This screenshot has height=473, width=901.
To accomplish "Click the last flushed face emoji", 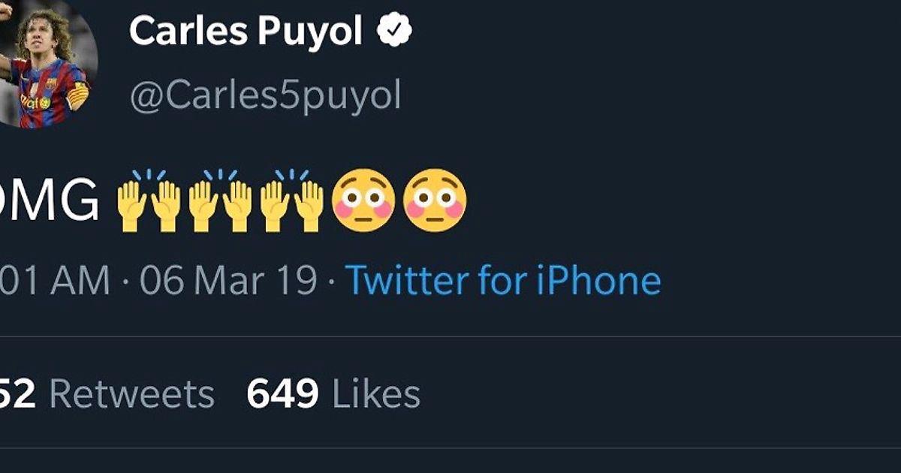I will coord(435,200).
